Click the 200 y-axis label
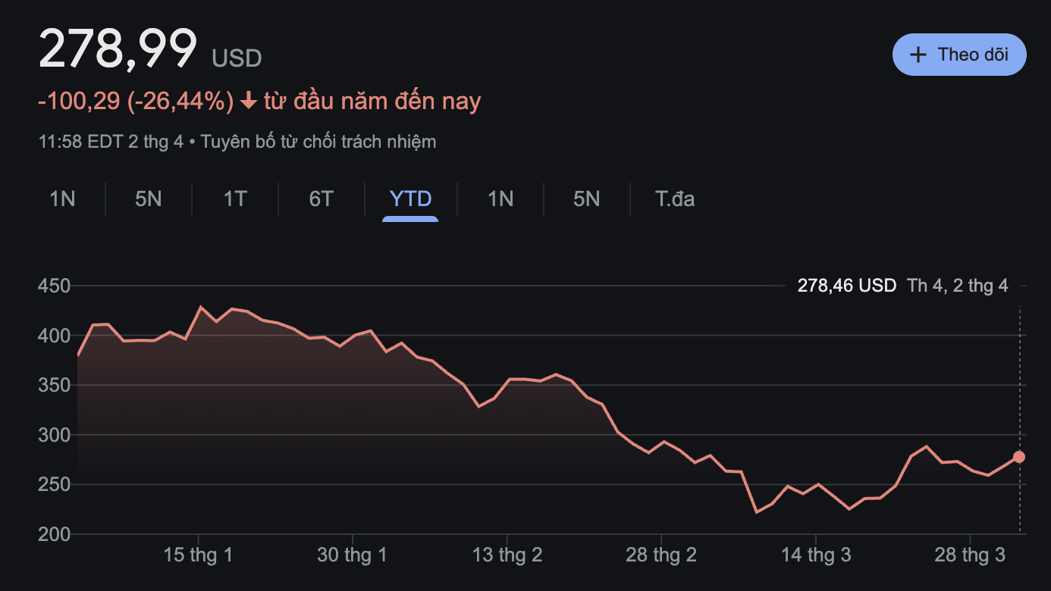Image resolution: width=1051 pixels, height=591 pixels. click(x=54, y=535)
